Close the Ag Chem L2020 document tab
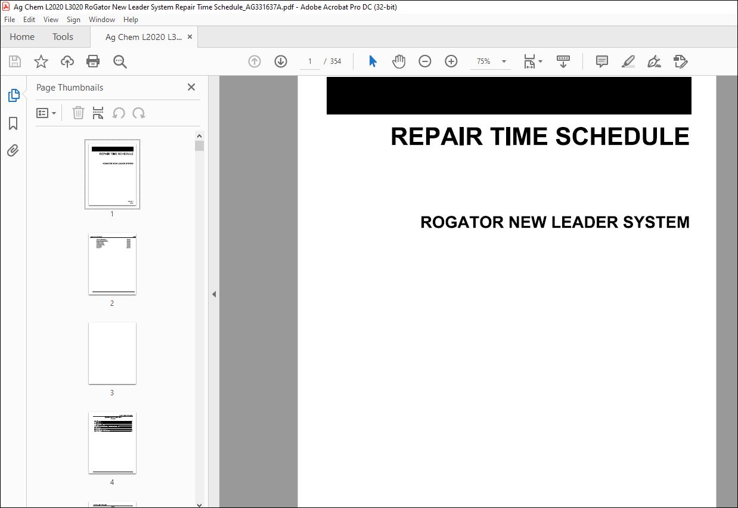Viewport: 738px width, 508px height. click(190, 37)
